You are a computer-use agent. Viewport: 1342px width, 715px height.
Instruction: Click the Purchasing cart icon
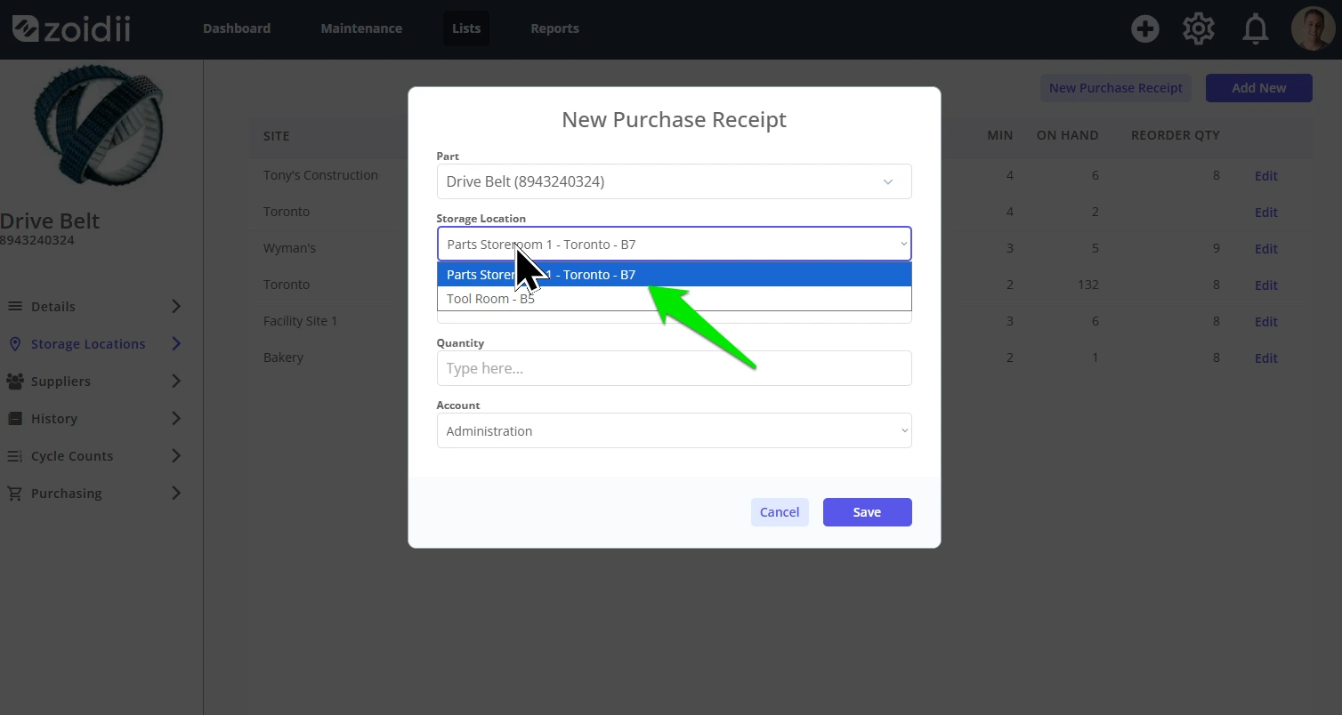click(15, 493)
